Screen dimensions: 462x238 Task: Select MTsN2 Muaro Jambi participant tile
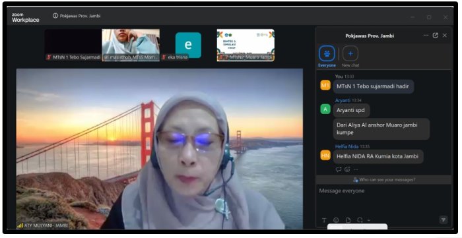click(x=246, y=45)
